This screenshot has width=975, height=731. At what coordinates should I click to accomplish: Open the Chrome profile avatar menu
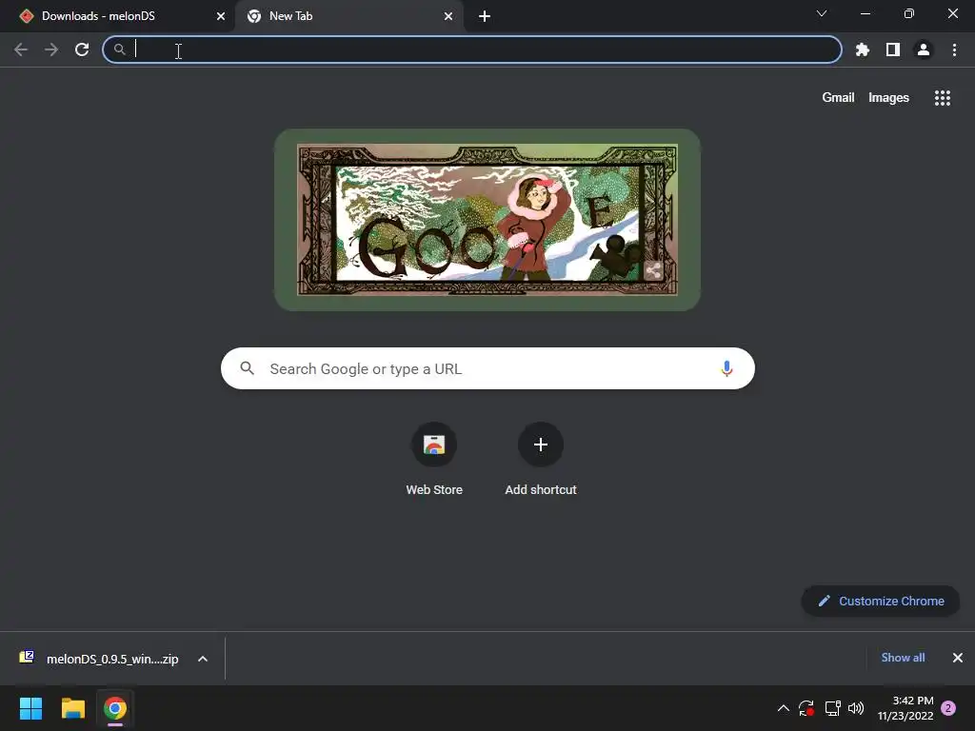[x=924, y=49]
